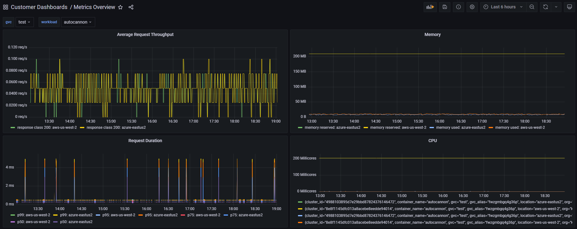Screen dimensions: 577x229
Task: Open the Average Request Throughput panel menu
Action: coord(145,34)
